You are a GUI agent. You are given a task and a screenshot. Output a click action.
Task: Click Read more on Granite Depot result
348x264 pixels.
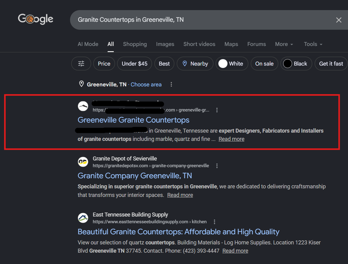[180, 195]
